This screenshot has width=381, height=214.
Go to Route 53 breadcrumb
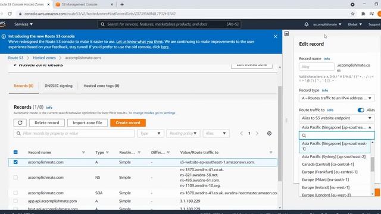[x=15, y=58]
